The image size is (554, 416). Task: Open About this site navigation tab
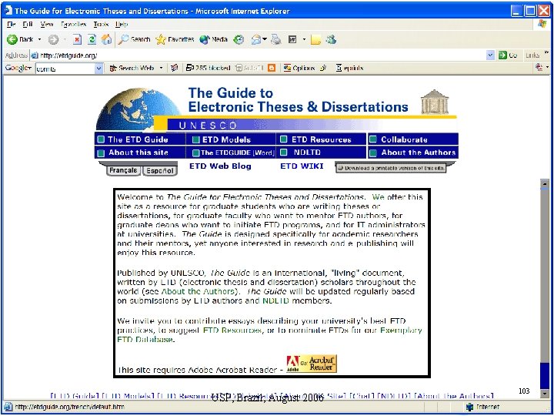tap(140, 153)
